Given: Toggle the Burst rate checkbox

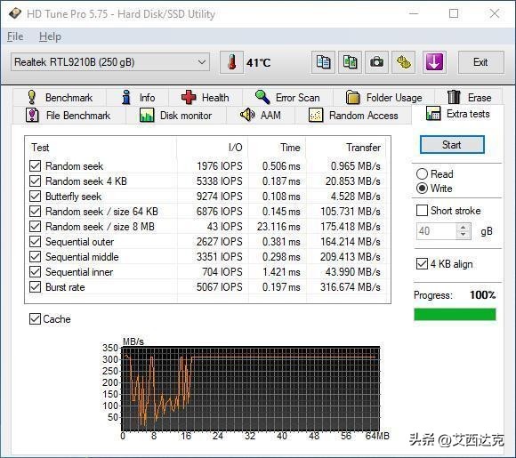Looking at the screenshot, I should (x=36, y=287).
